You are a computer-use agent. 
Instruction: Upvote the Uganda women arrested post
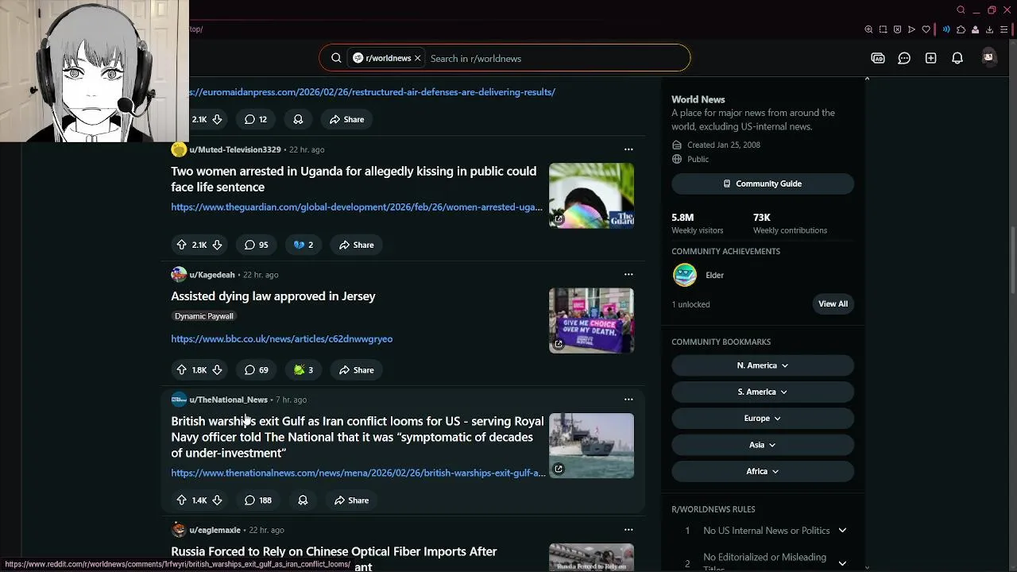tap(181, 245)
